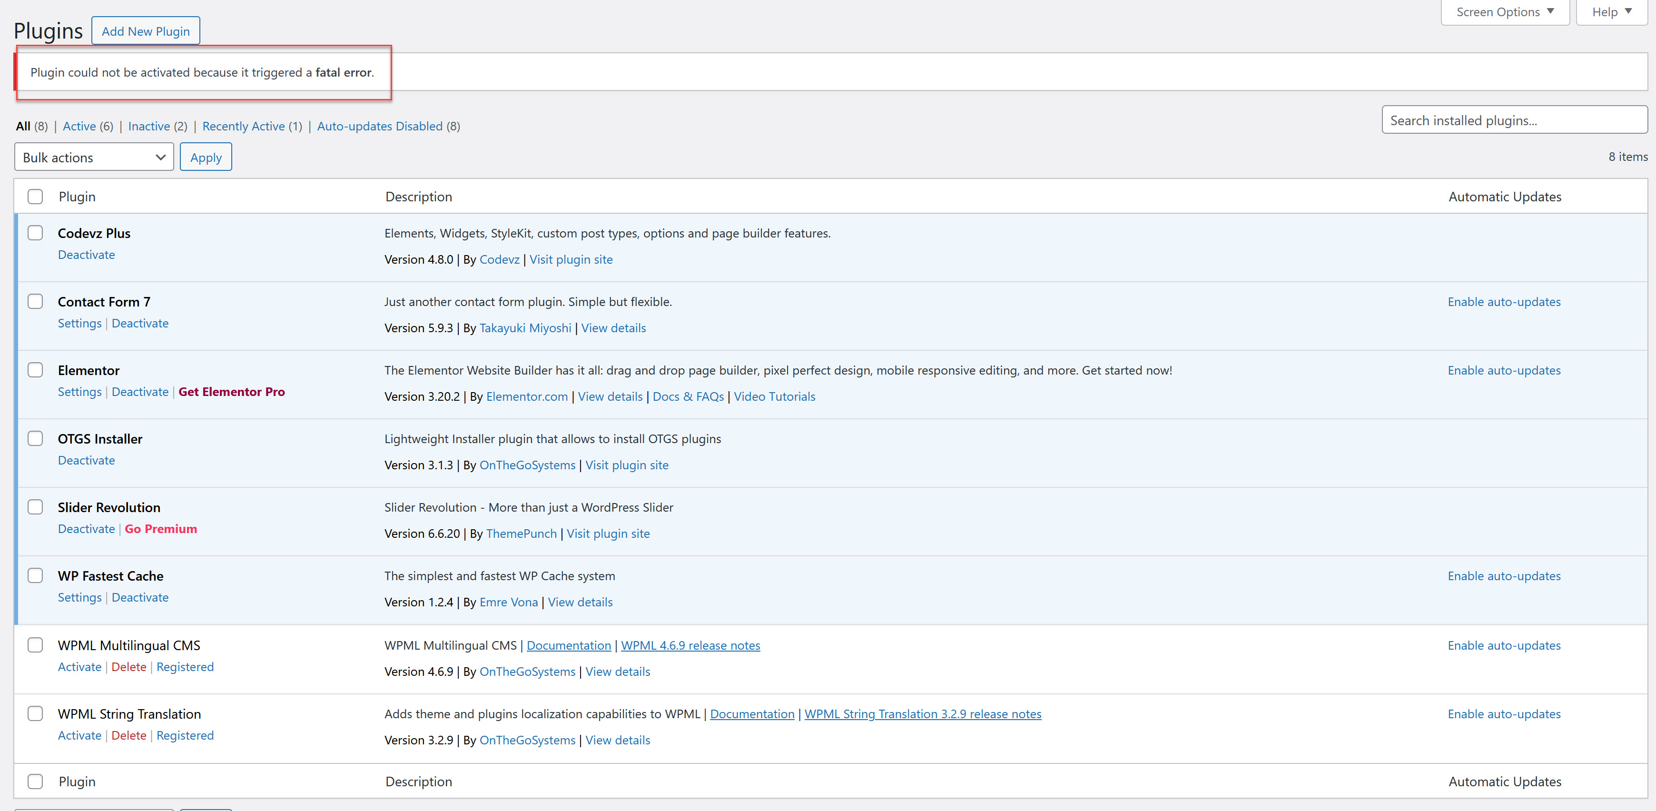Enable auto-updates for WPML Multilingual CMS
This screenshot has width=1656, height=811.
(1504, 645)
